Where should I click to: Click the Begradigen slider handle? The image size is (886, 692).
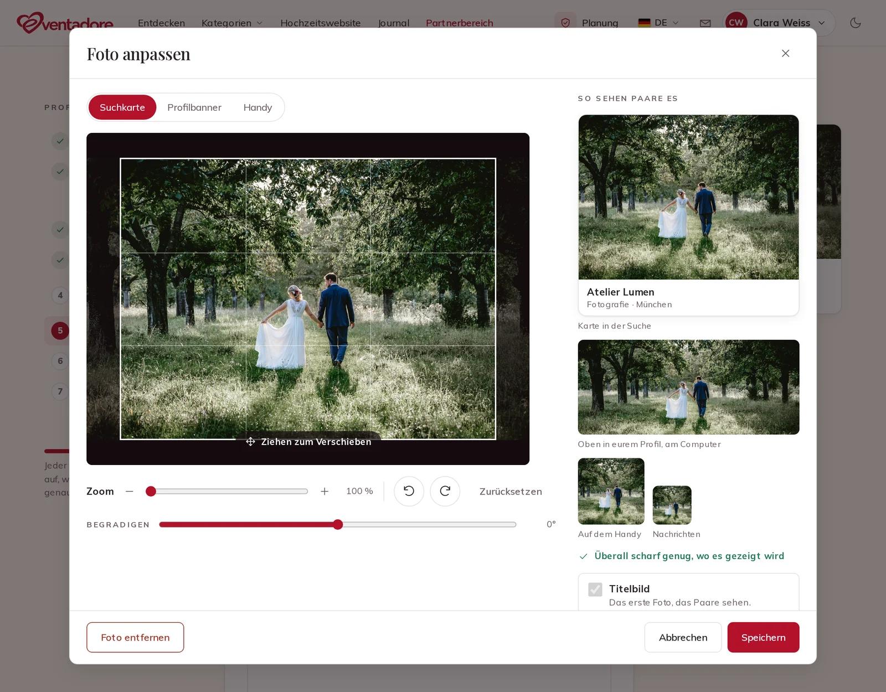[x=338, y=524]
